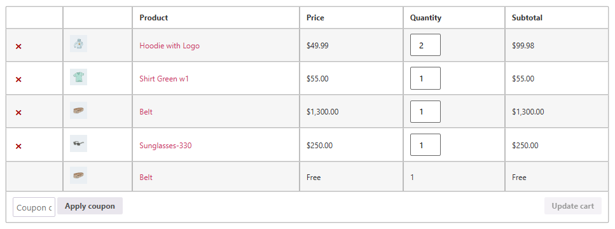Open the paid Belt thumbnail image
Viewport: 615px width, 229px height.
click(78, 111)
